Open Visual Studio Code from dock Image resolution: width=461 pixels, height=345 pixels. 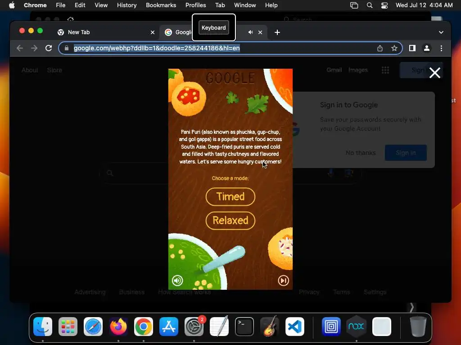(294, 327)
